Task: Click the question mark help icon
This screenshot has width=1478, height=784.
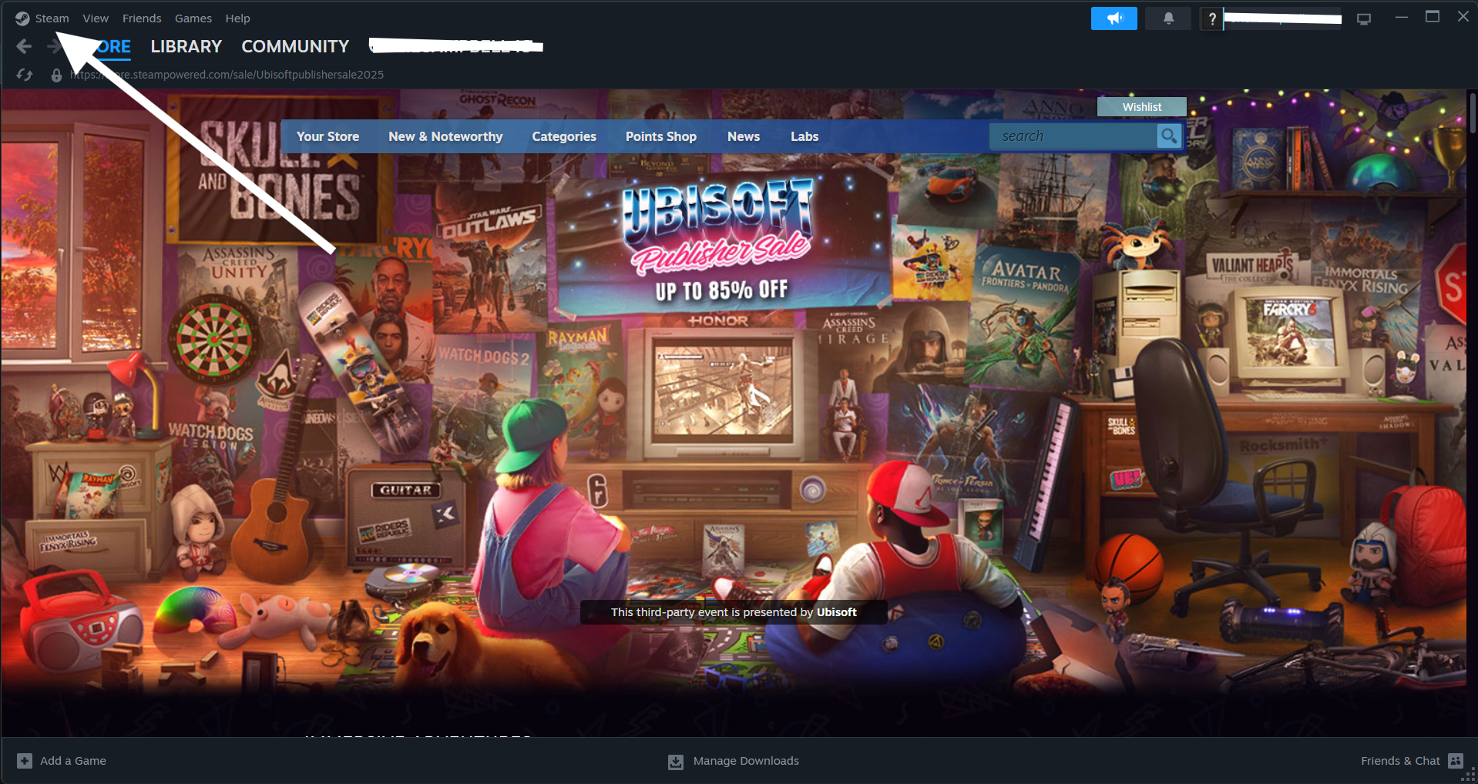Action: point(1212,18)
